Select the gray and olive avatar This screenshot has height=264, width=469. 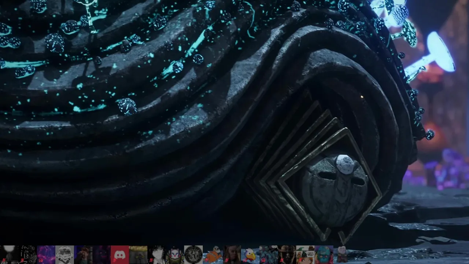pyautogui.click(x=138, y=255)
